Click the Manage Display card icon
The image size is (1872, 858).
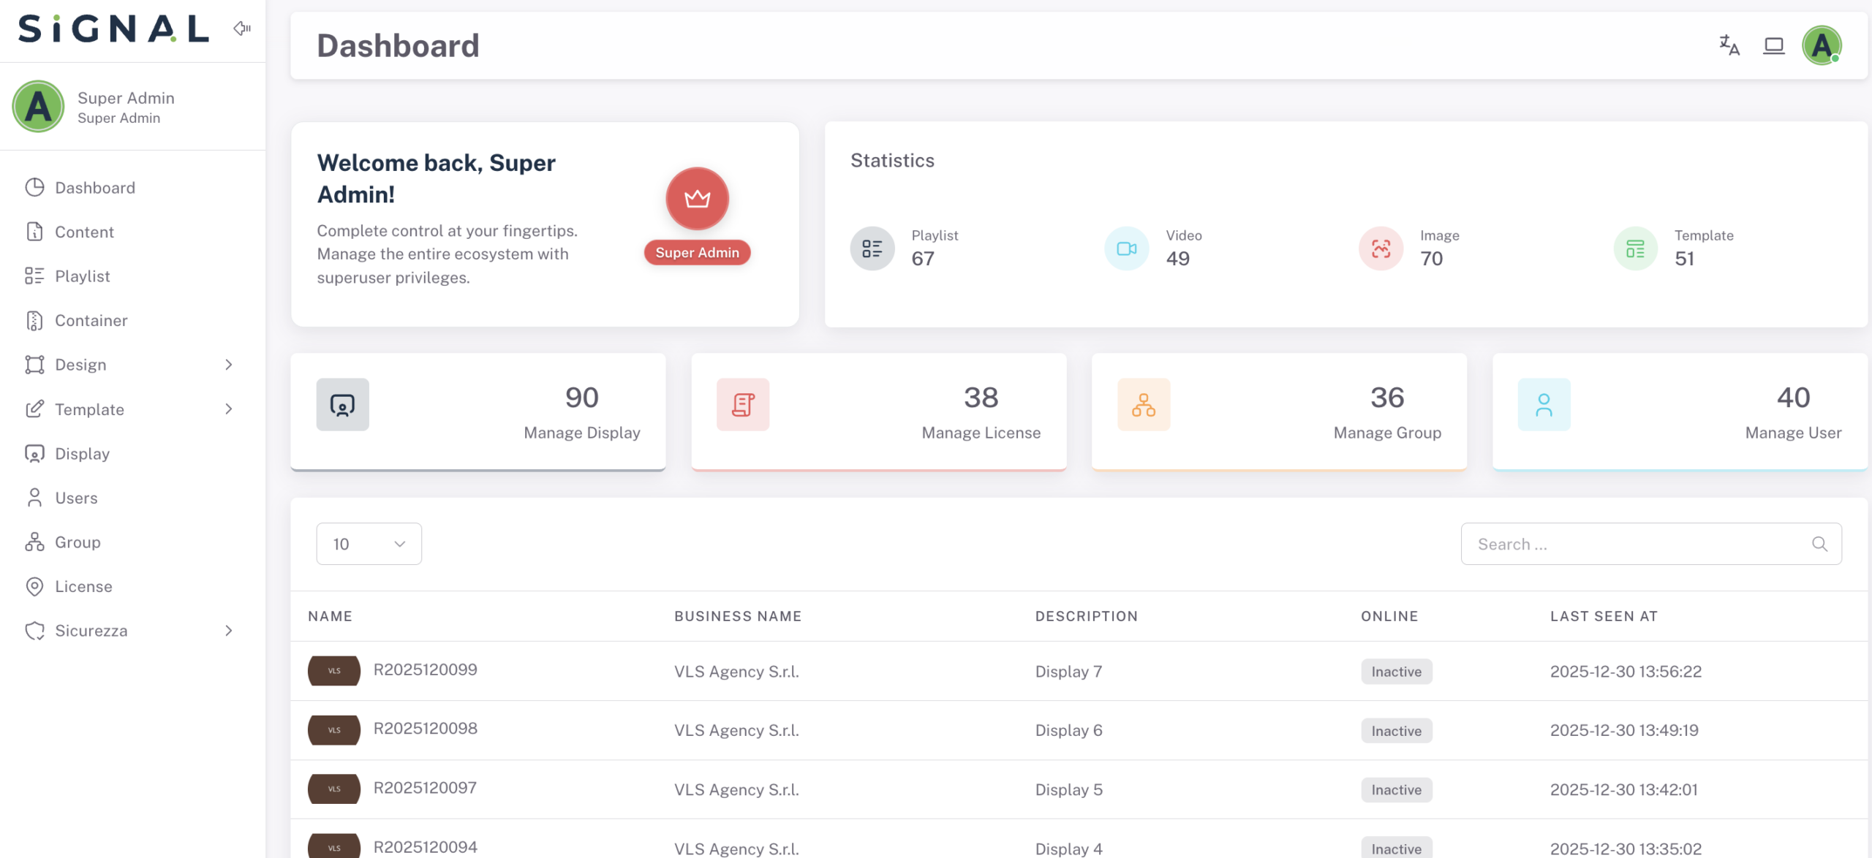tap(342, 404)
